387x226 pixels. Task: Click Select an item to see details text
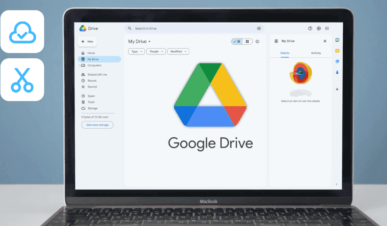(300, 101)
